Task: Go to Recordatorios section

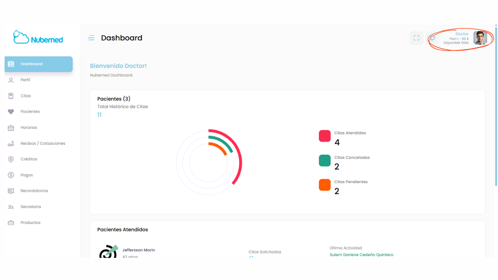Action: (x=34, y=191)
